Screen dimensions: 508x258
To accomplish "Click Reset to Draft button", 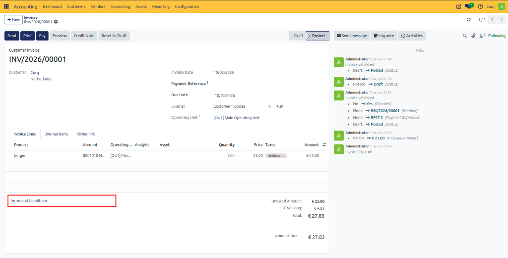I will tap(114, 36).
